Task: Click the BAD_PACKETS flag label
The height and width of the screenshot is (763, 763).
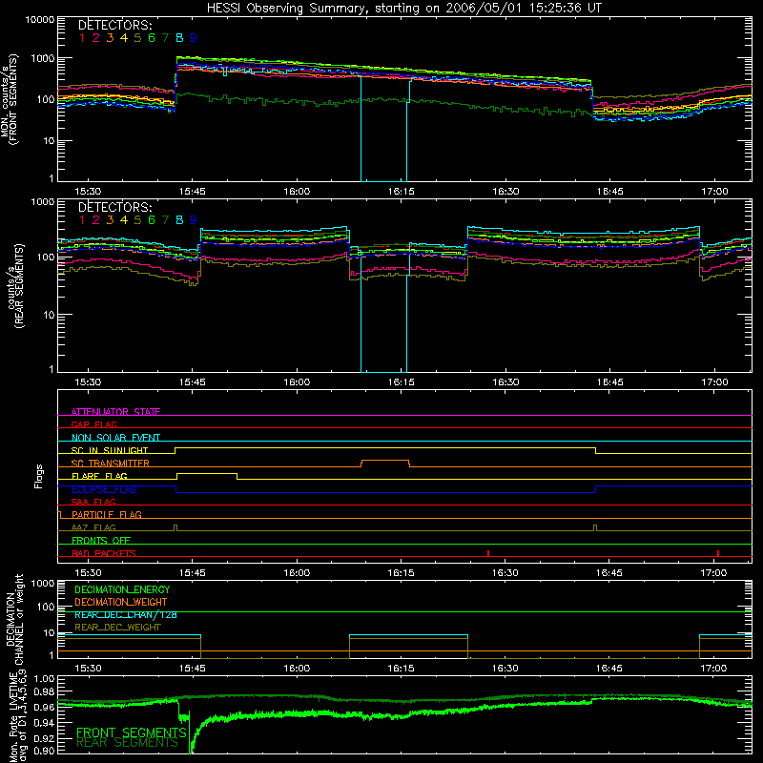Action: pyautogui.click(x=104, y=553)
